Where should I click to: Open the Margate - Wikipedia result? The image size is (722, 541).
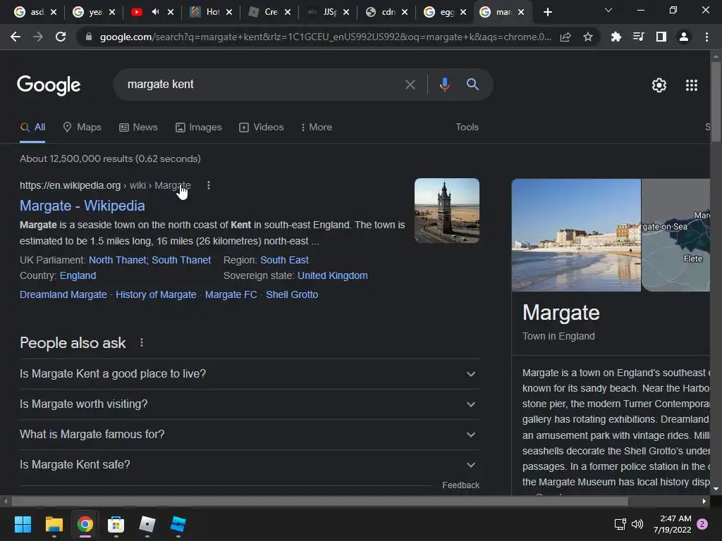tap(82, 206)
